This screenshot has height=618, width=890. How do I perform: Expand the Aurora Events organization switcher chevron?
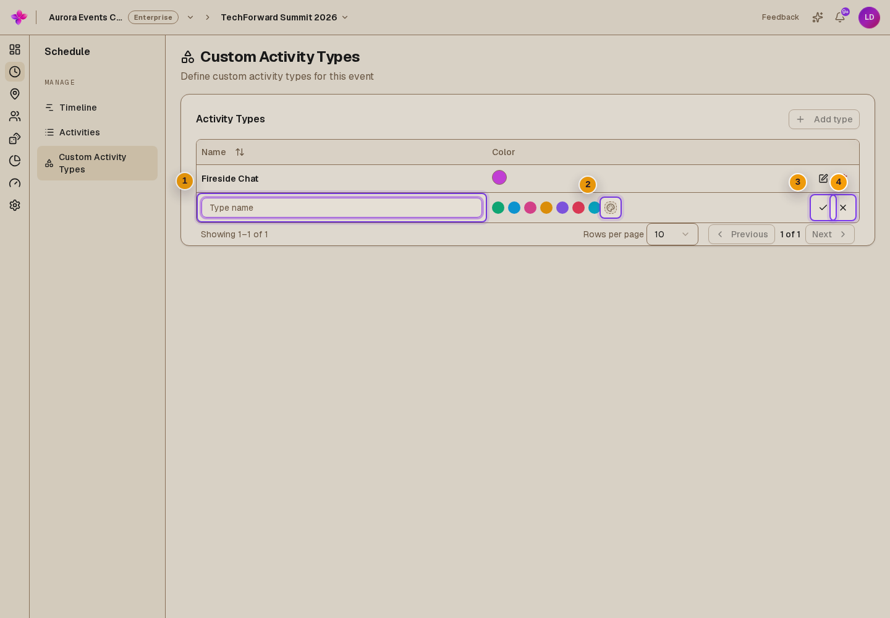(x=190, y=17)
